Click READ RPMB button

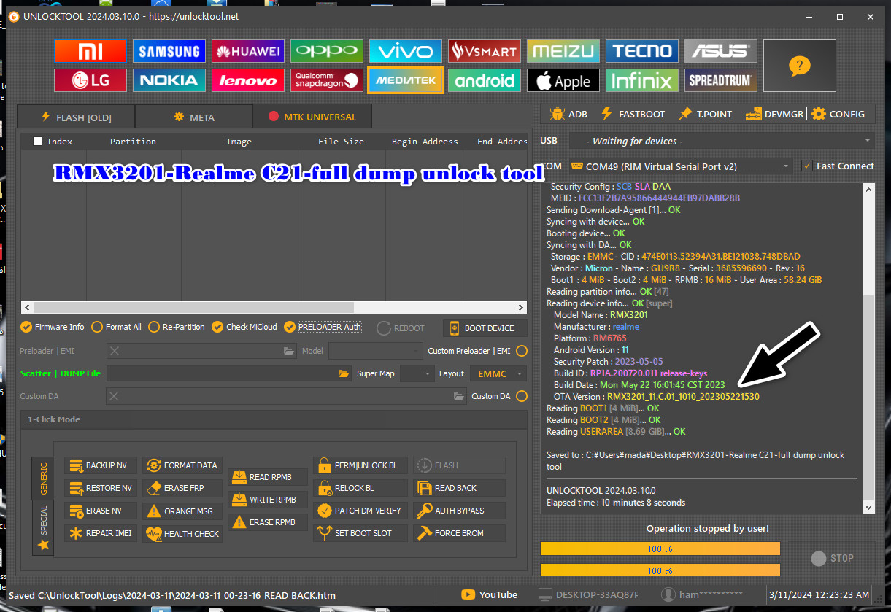tap(268, 477)
